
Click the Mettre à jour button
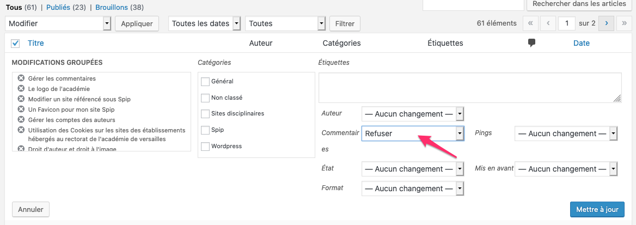click(597, 209)
